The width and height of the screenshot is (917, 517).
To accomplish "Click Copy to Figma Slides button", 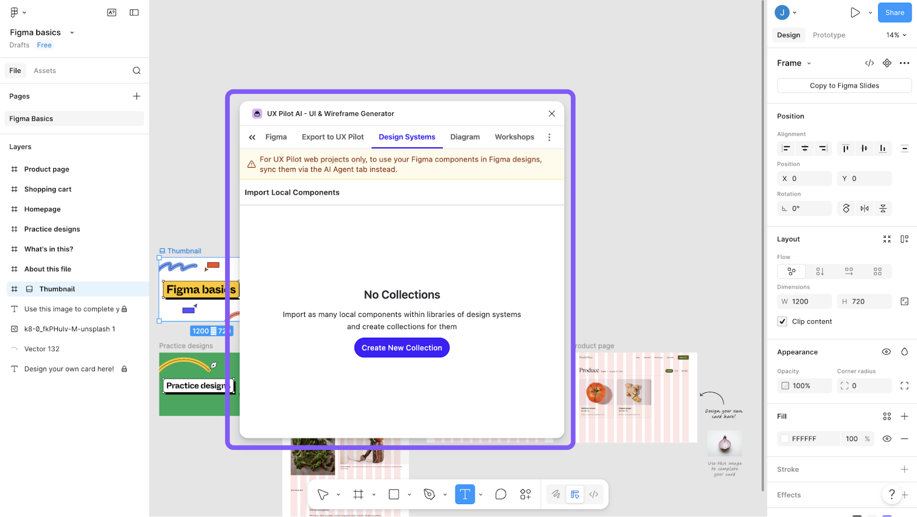I will coord(844,86).
